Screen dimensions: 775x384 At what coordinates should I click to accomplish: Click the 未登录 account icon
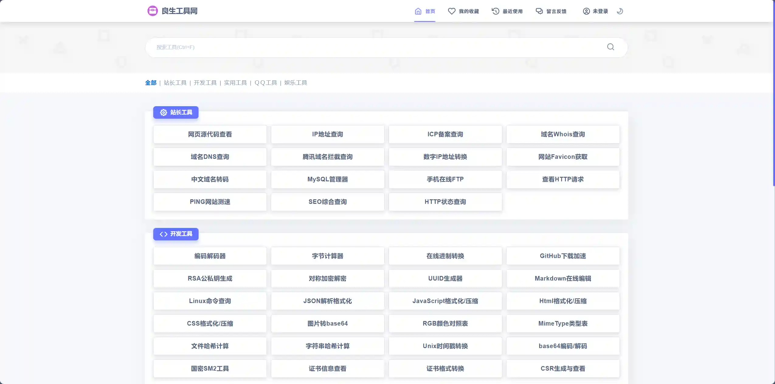click(x=586, y=11)
